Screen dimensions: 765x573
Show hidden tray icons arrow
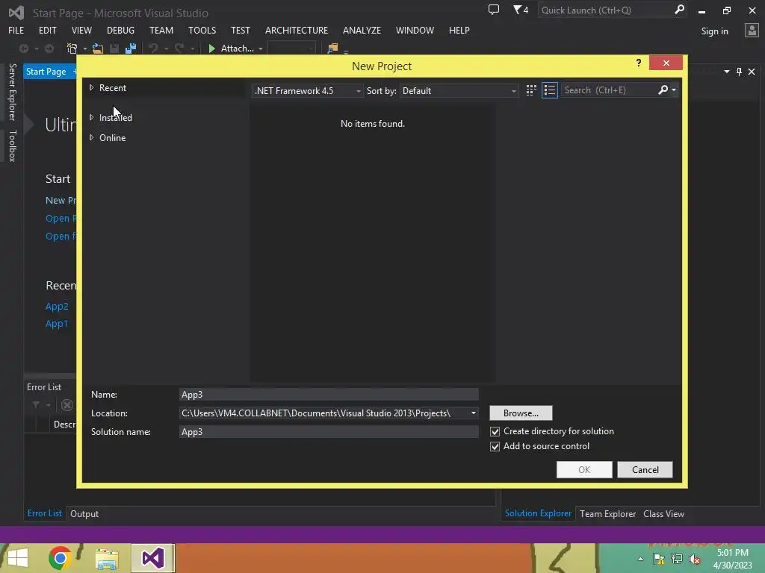(x=640, y=559)
